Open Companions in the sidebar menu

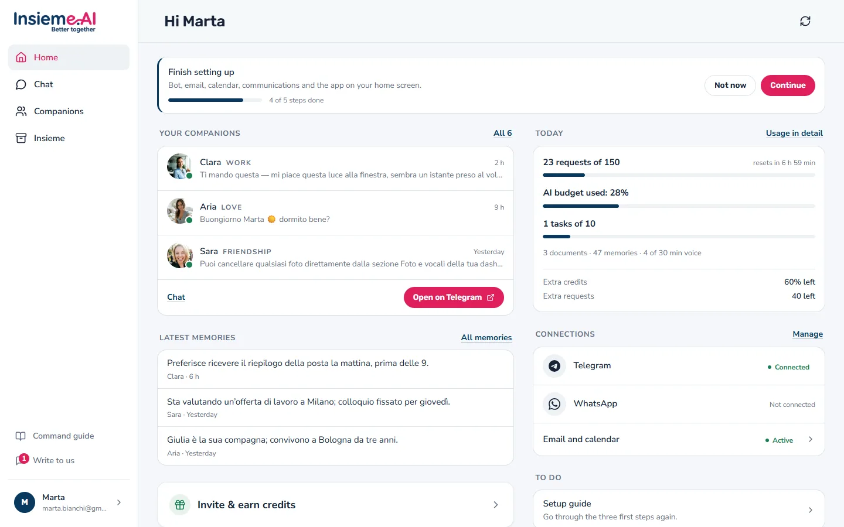[69, 111]
